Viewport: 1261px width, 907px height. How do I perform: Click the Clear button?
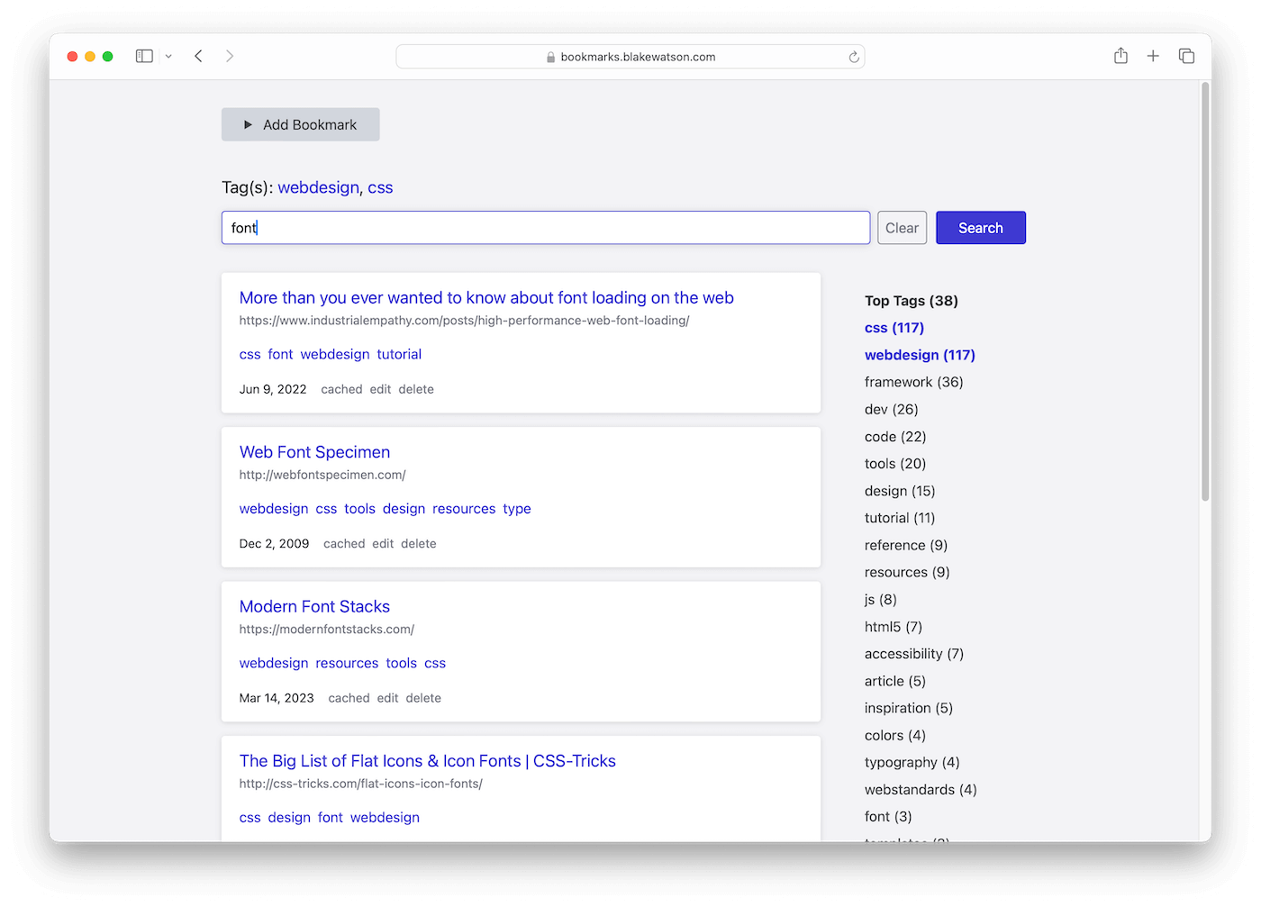tap(902, 228)
